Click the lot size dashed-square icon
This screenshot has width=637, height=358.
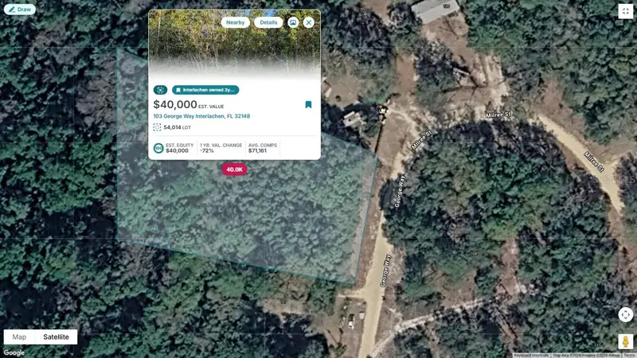pos(157,127)
